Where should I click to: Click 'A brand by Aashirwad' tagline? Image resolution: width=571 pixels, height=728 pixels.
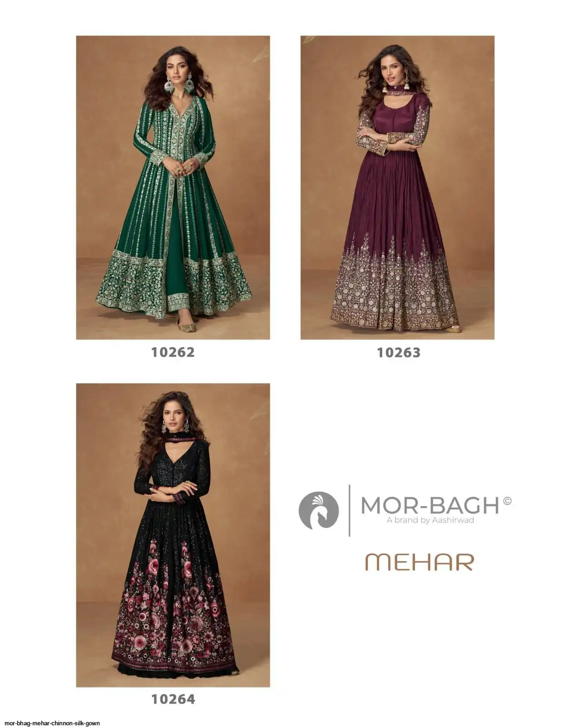[430, 520]
